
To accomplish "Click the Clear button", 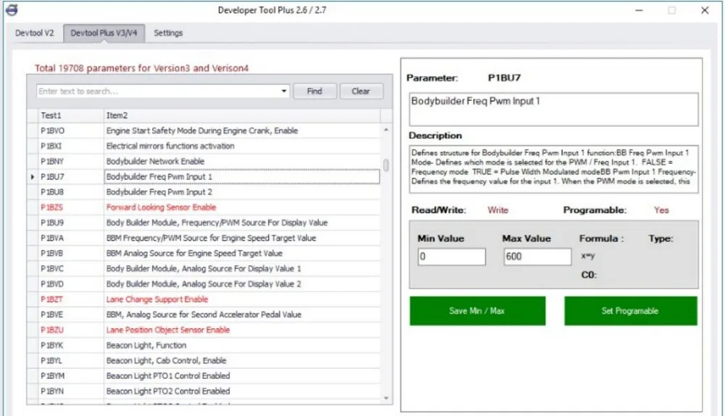I will 360,91.
